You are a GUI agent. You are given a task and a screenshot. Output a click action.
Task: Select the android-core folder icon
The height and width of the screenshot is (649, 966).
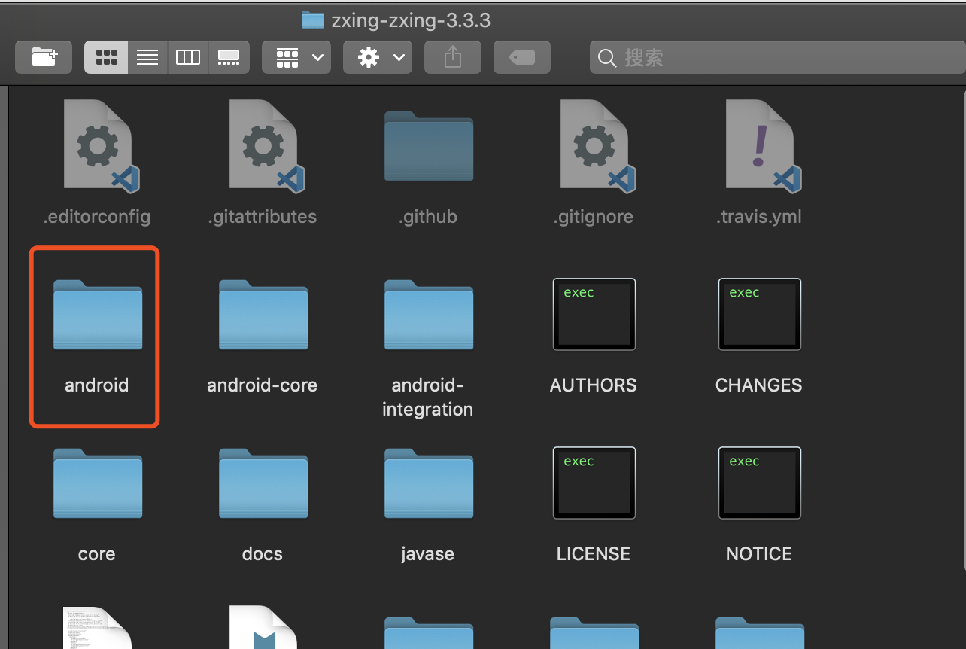click(x=263, y=315)
